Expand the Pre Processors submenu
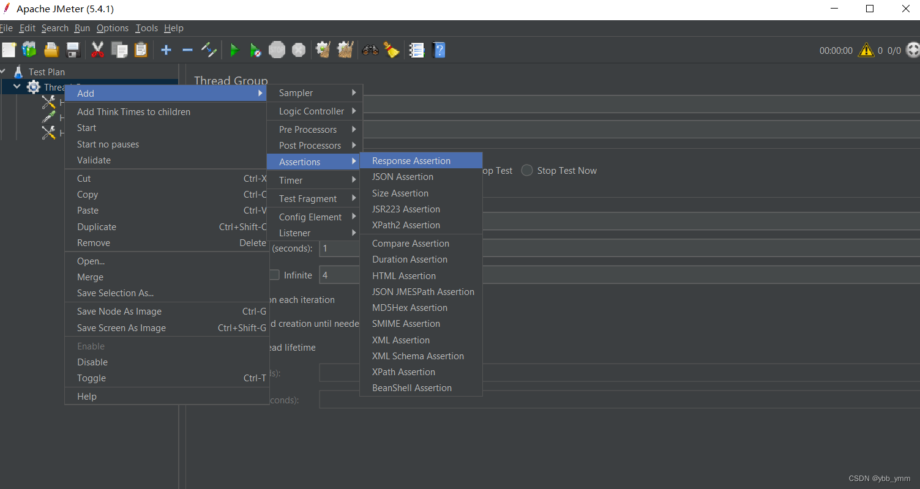920x489 pixels. click(315, 129)
